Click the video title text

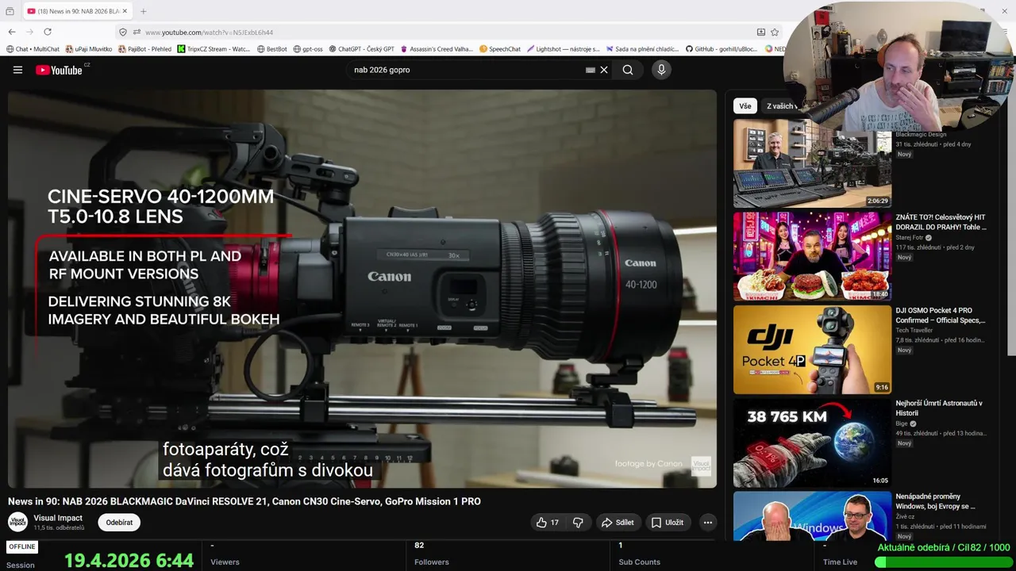coord(244,501)
